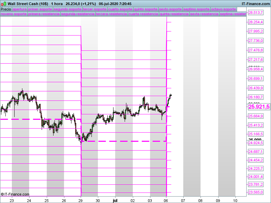Click the date 10 on the time axis
This screenshot has height=203, width=271.
click(235, 201)
